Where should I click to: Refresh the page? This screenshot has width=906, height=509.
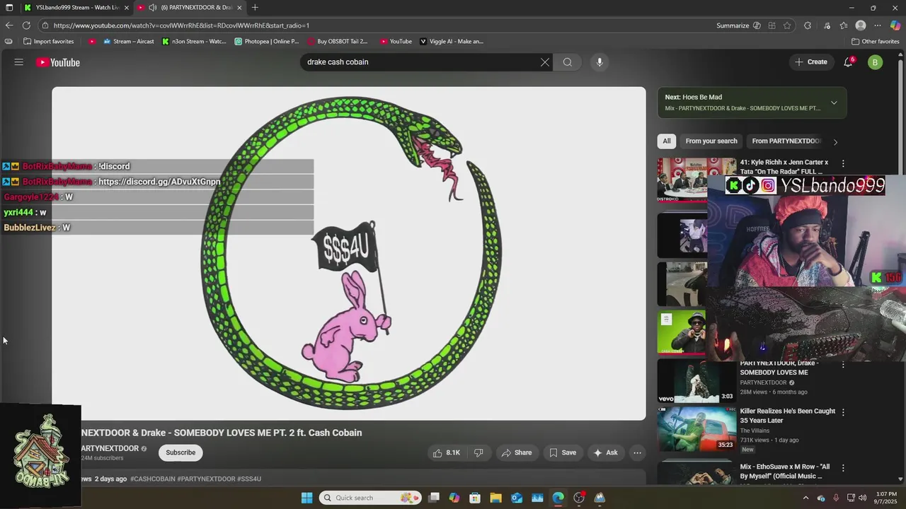point(26,25)
